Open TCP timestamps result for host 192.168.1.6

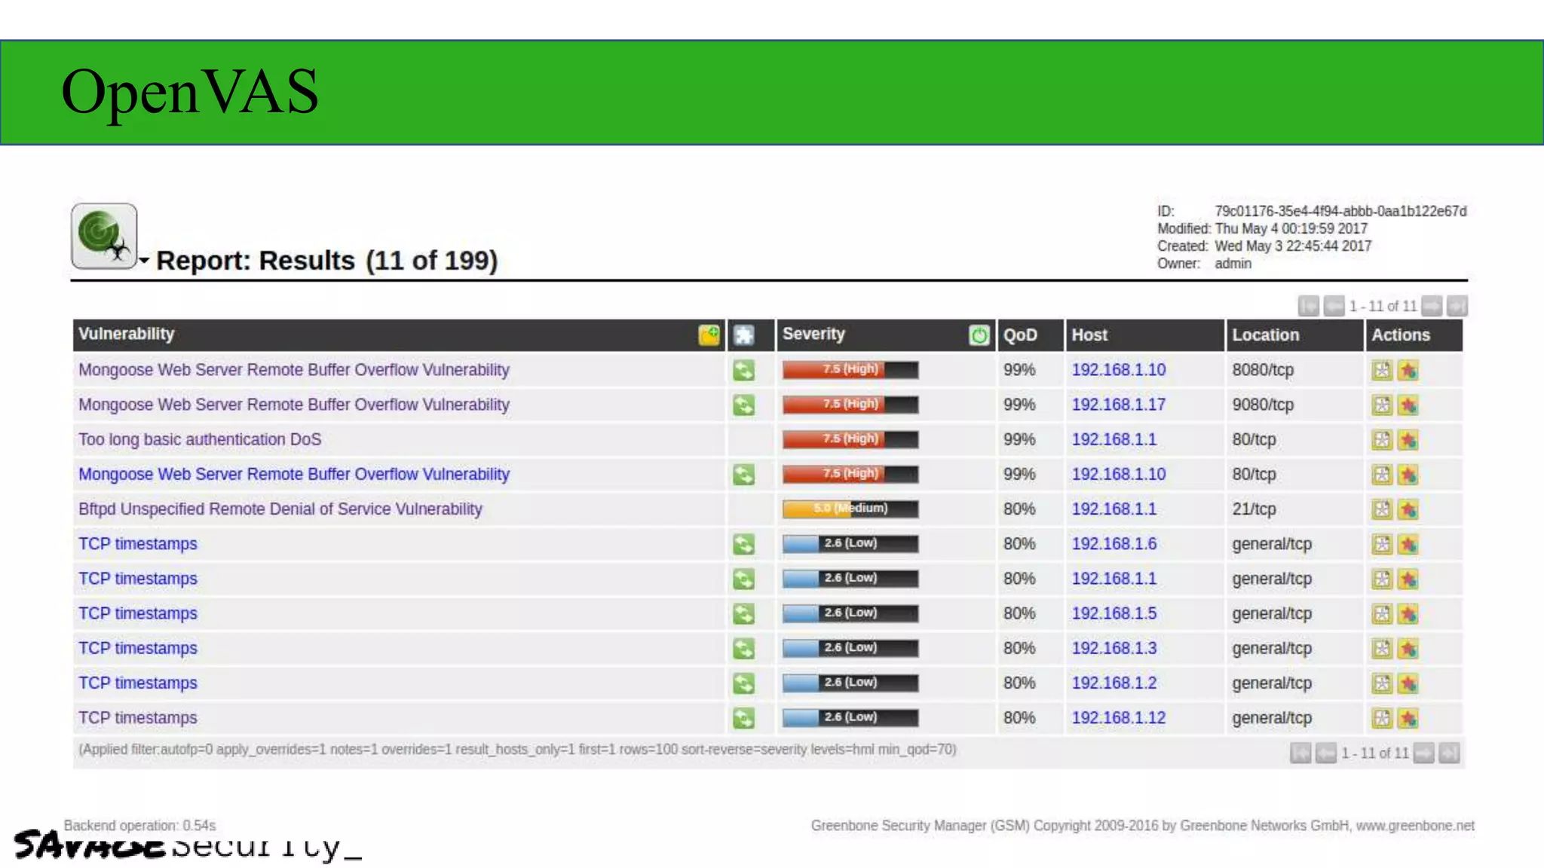pos(138,544)
